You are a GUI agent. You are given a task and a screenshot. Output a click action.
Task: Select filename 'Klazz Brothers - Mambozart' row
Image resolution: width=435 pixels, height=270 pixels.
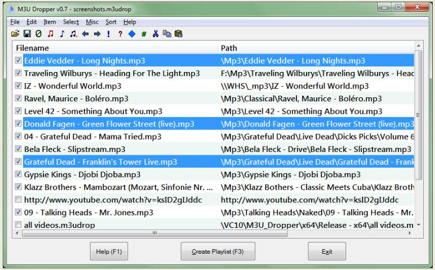(x=118, y=187)
